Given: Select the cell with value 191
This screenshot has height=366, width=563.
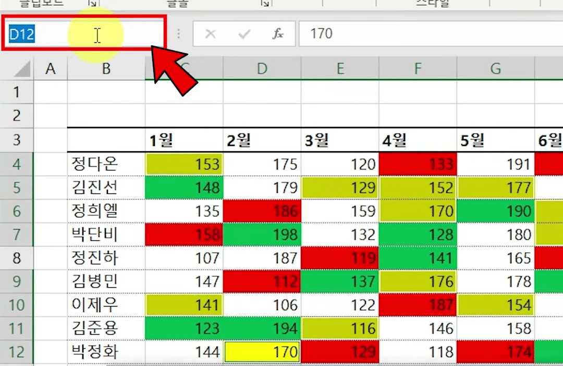Looking at the screenshot, I should 496,164.
